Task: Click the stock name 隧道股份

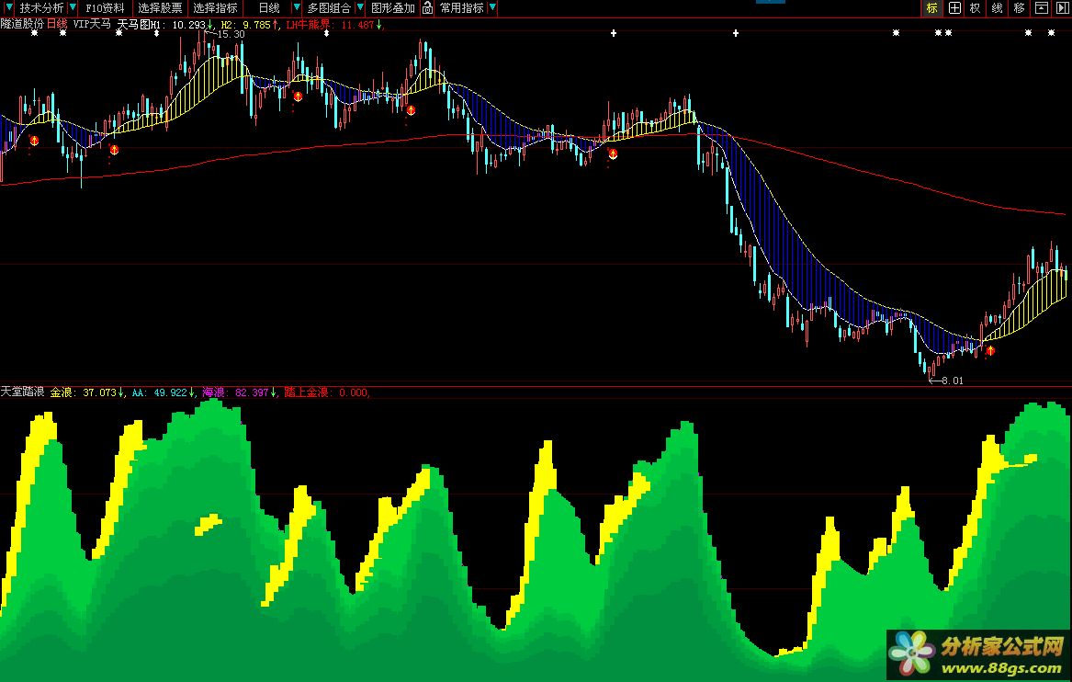Action: pyautogui.click(x=22, y=24)
